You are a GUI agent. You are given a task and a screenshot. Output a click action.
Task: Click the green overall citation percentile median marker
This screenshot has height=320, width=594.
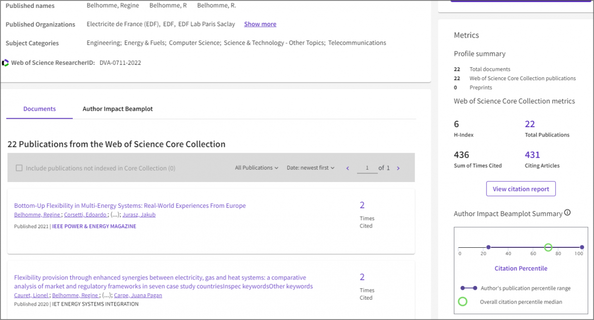click(x=548, y=247)
